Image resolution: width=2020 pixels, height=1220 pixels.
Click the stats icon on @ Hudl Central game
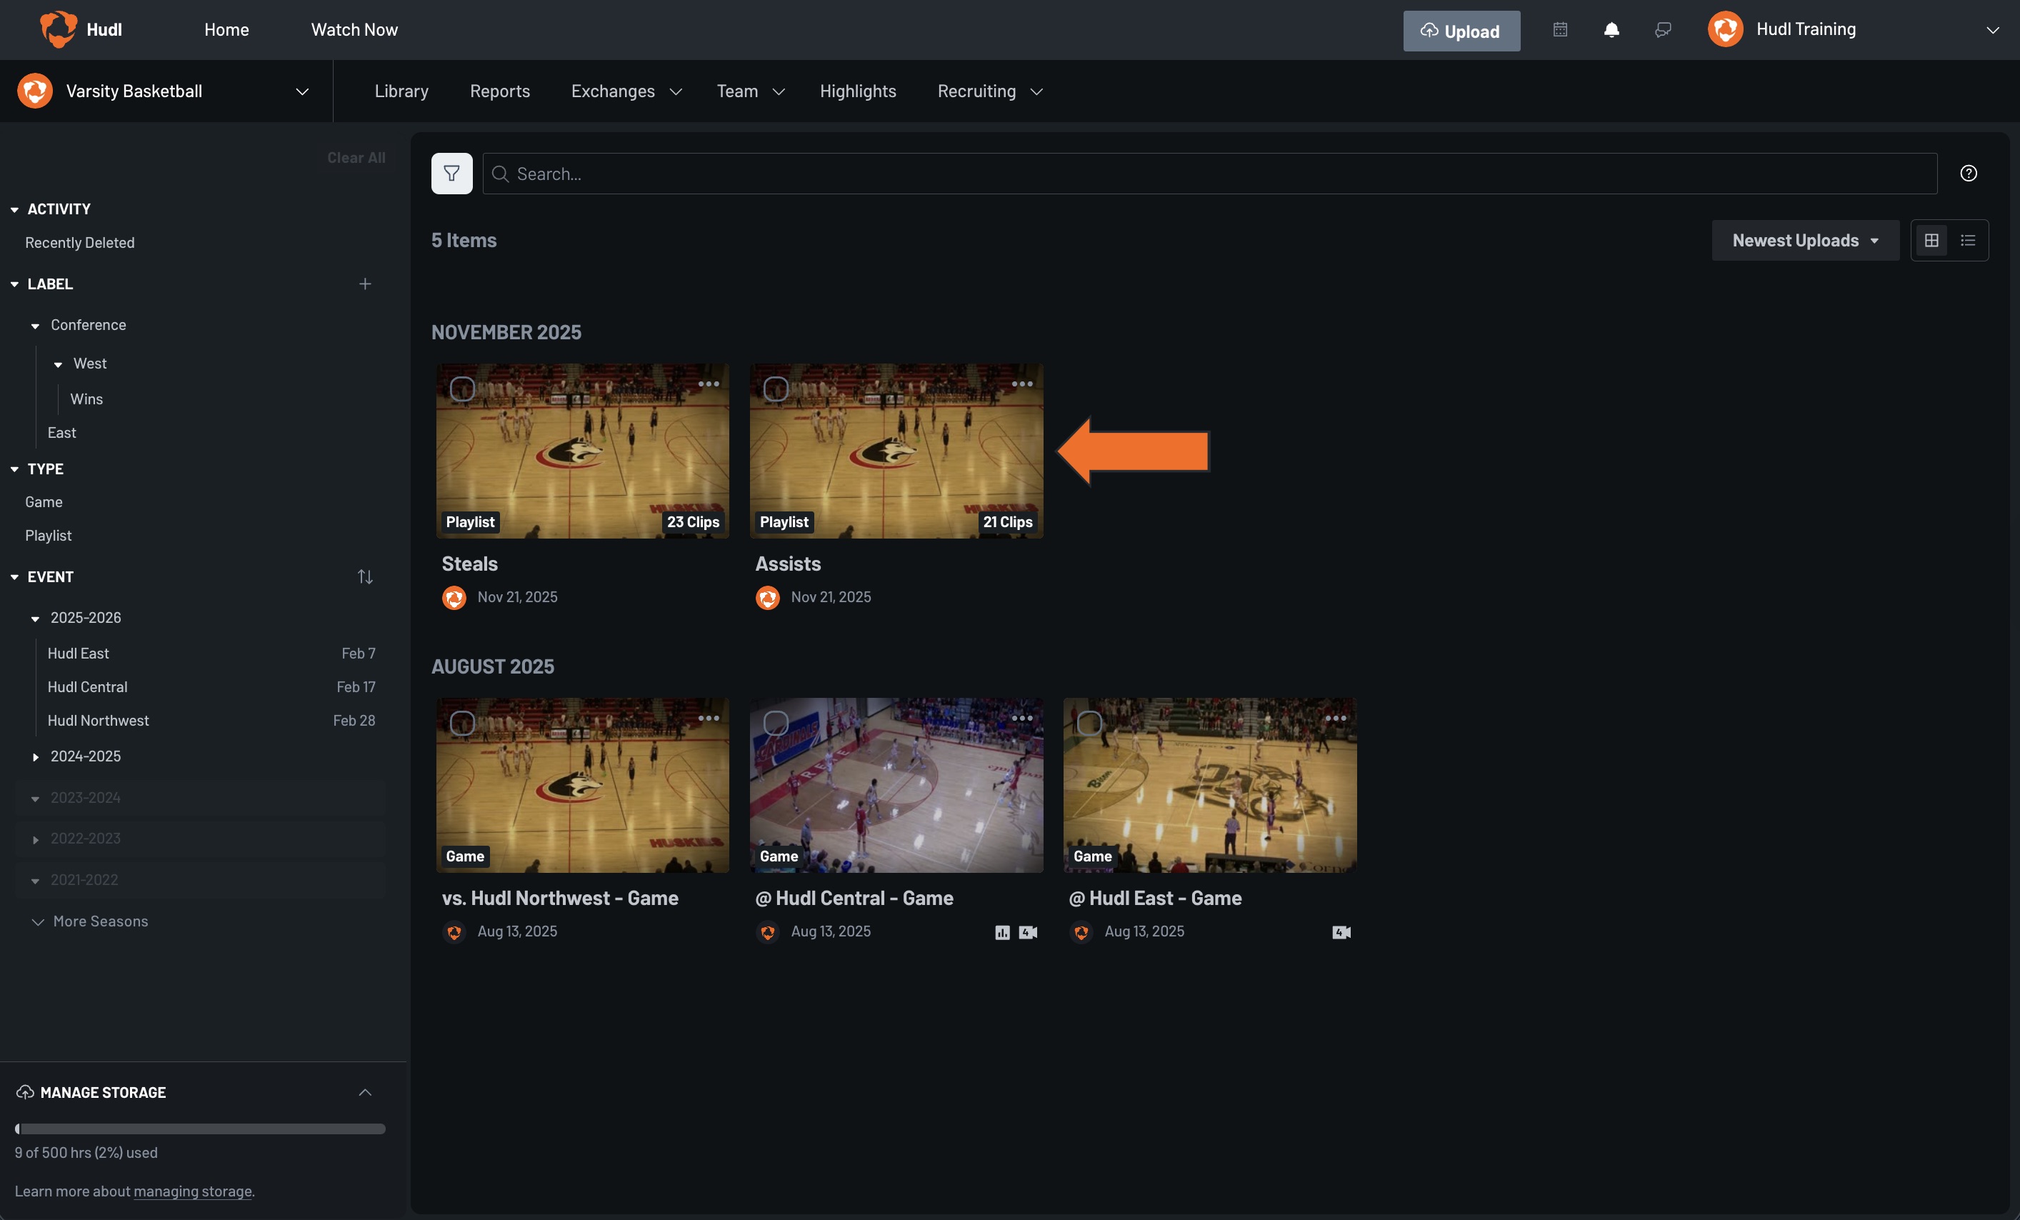pos(1002,932)
